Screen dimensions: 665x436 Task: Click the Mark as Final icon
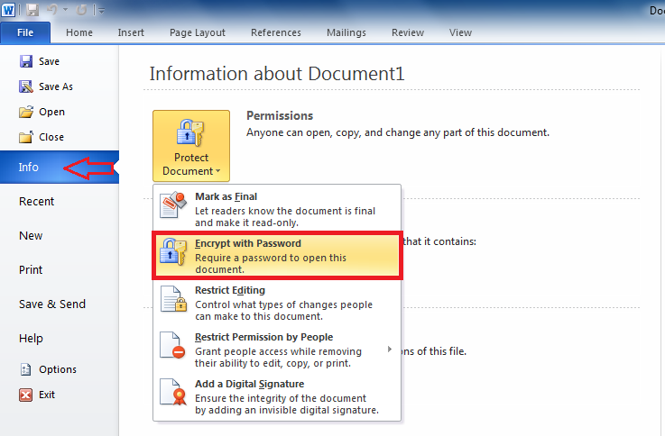tap(173, 205)
